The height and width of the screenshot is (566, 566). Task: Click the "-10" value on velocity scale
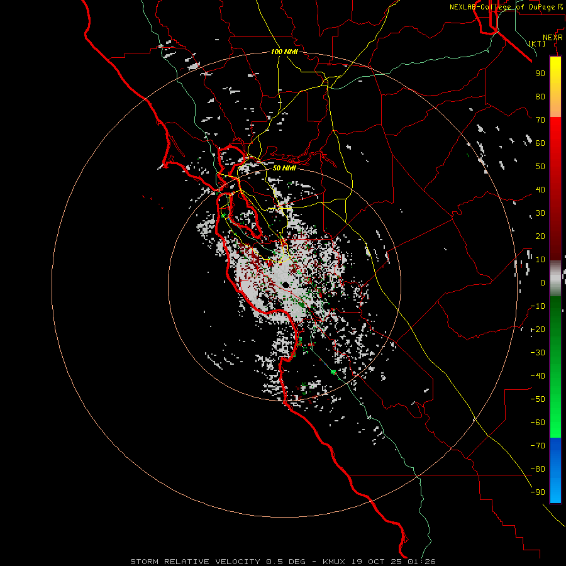tap(538, 306)
